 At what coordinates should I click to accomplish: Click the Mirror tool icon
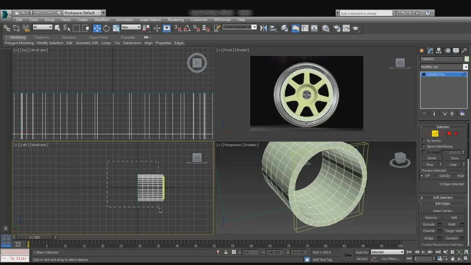click(x=263, y=28)
